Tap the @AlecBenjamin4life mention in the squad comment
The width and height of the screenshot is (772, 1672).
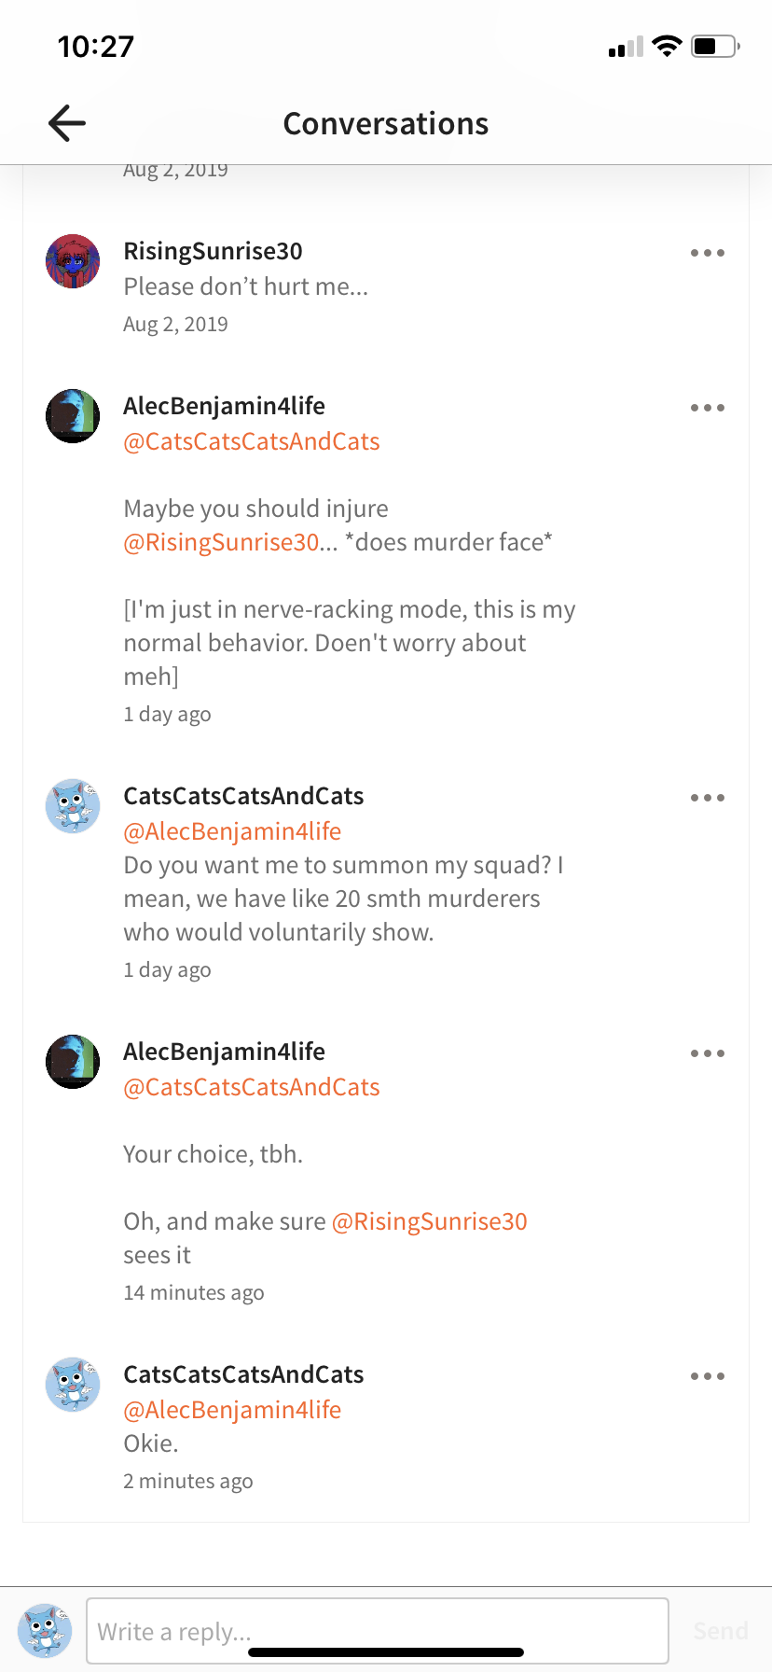coord(232,831)
